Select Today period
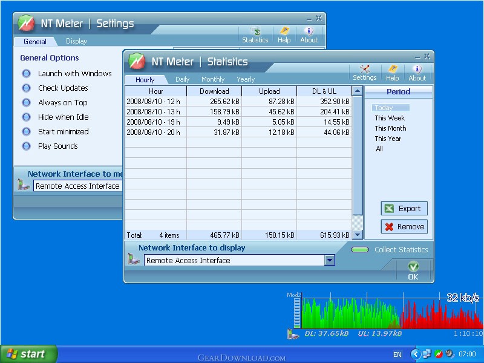 coord(390,108)
